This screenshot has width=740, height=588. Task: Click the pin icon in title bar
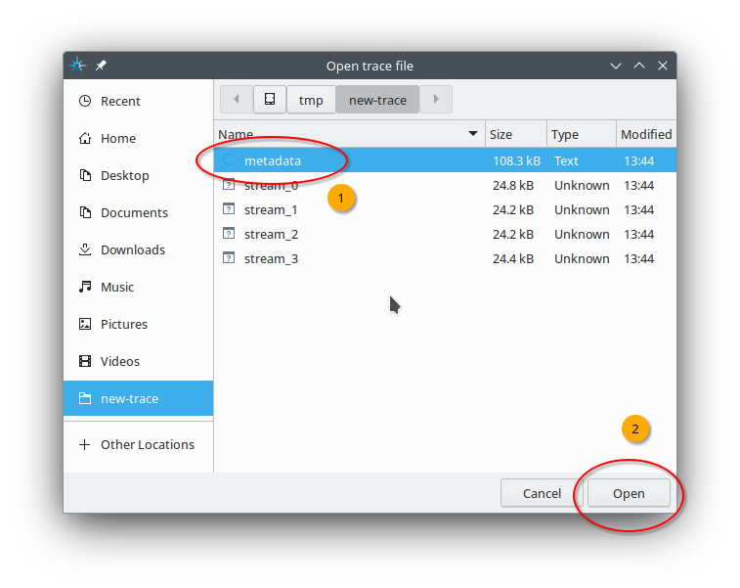[102, 66]
